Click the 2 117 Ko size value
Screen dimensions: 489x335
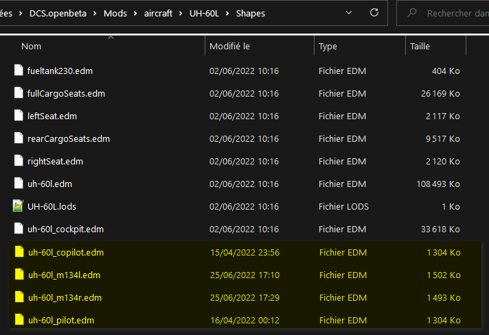443,116
